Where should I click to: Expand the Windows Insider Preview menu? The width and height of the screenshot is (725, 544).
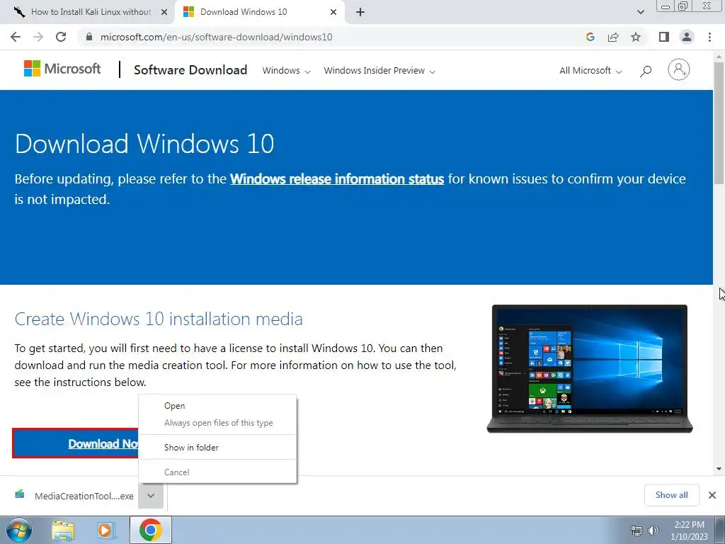point(379,70)
